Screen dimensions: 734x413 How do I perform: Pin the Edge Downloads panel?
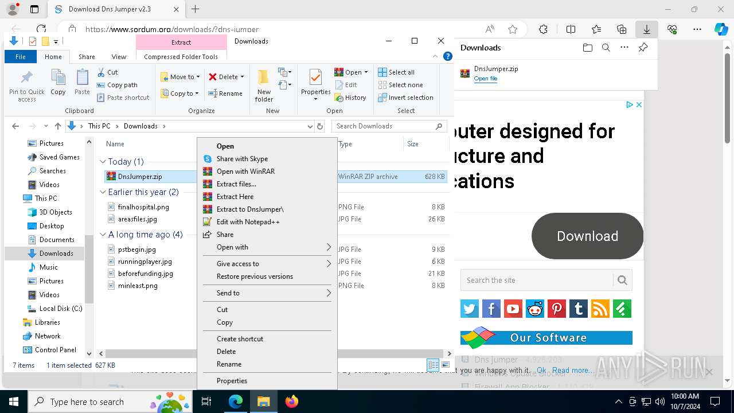[643, 48]
